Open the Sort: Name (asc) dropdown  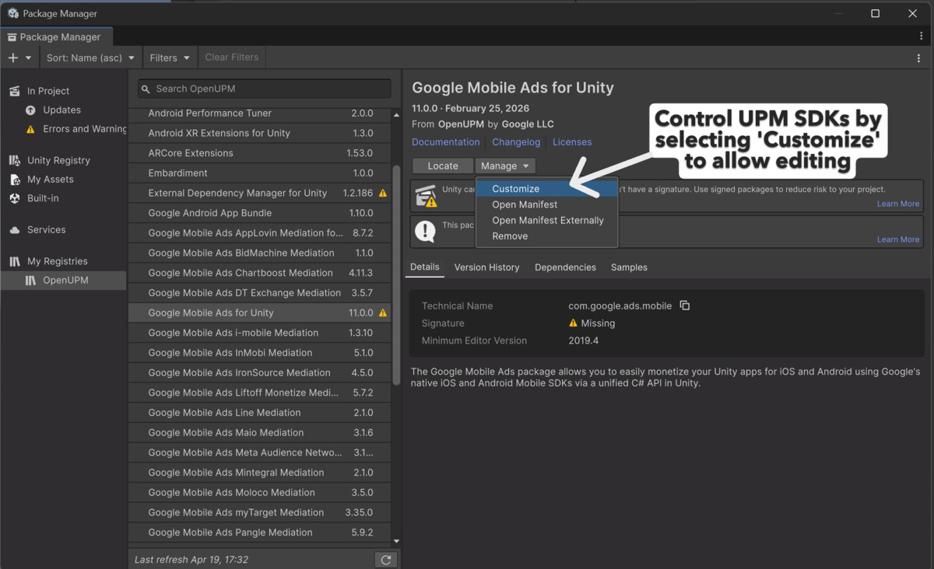pos(91,58)
